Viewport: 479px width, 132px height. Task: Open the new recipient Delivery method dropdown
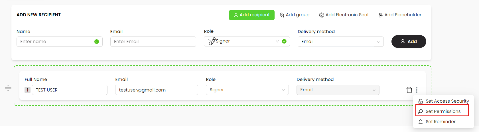coord(340,42)
